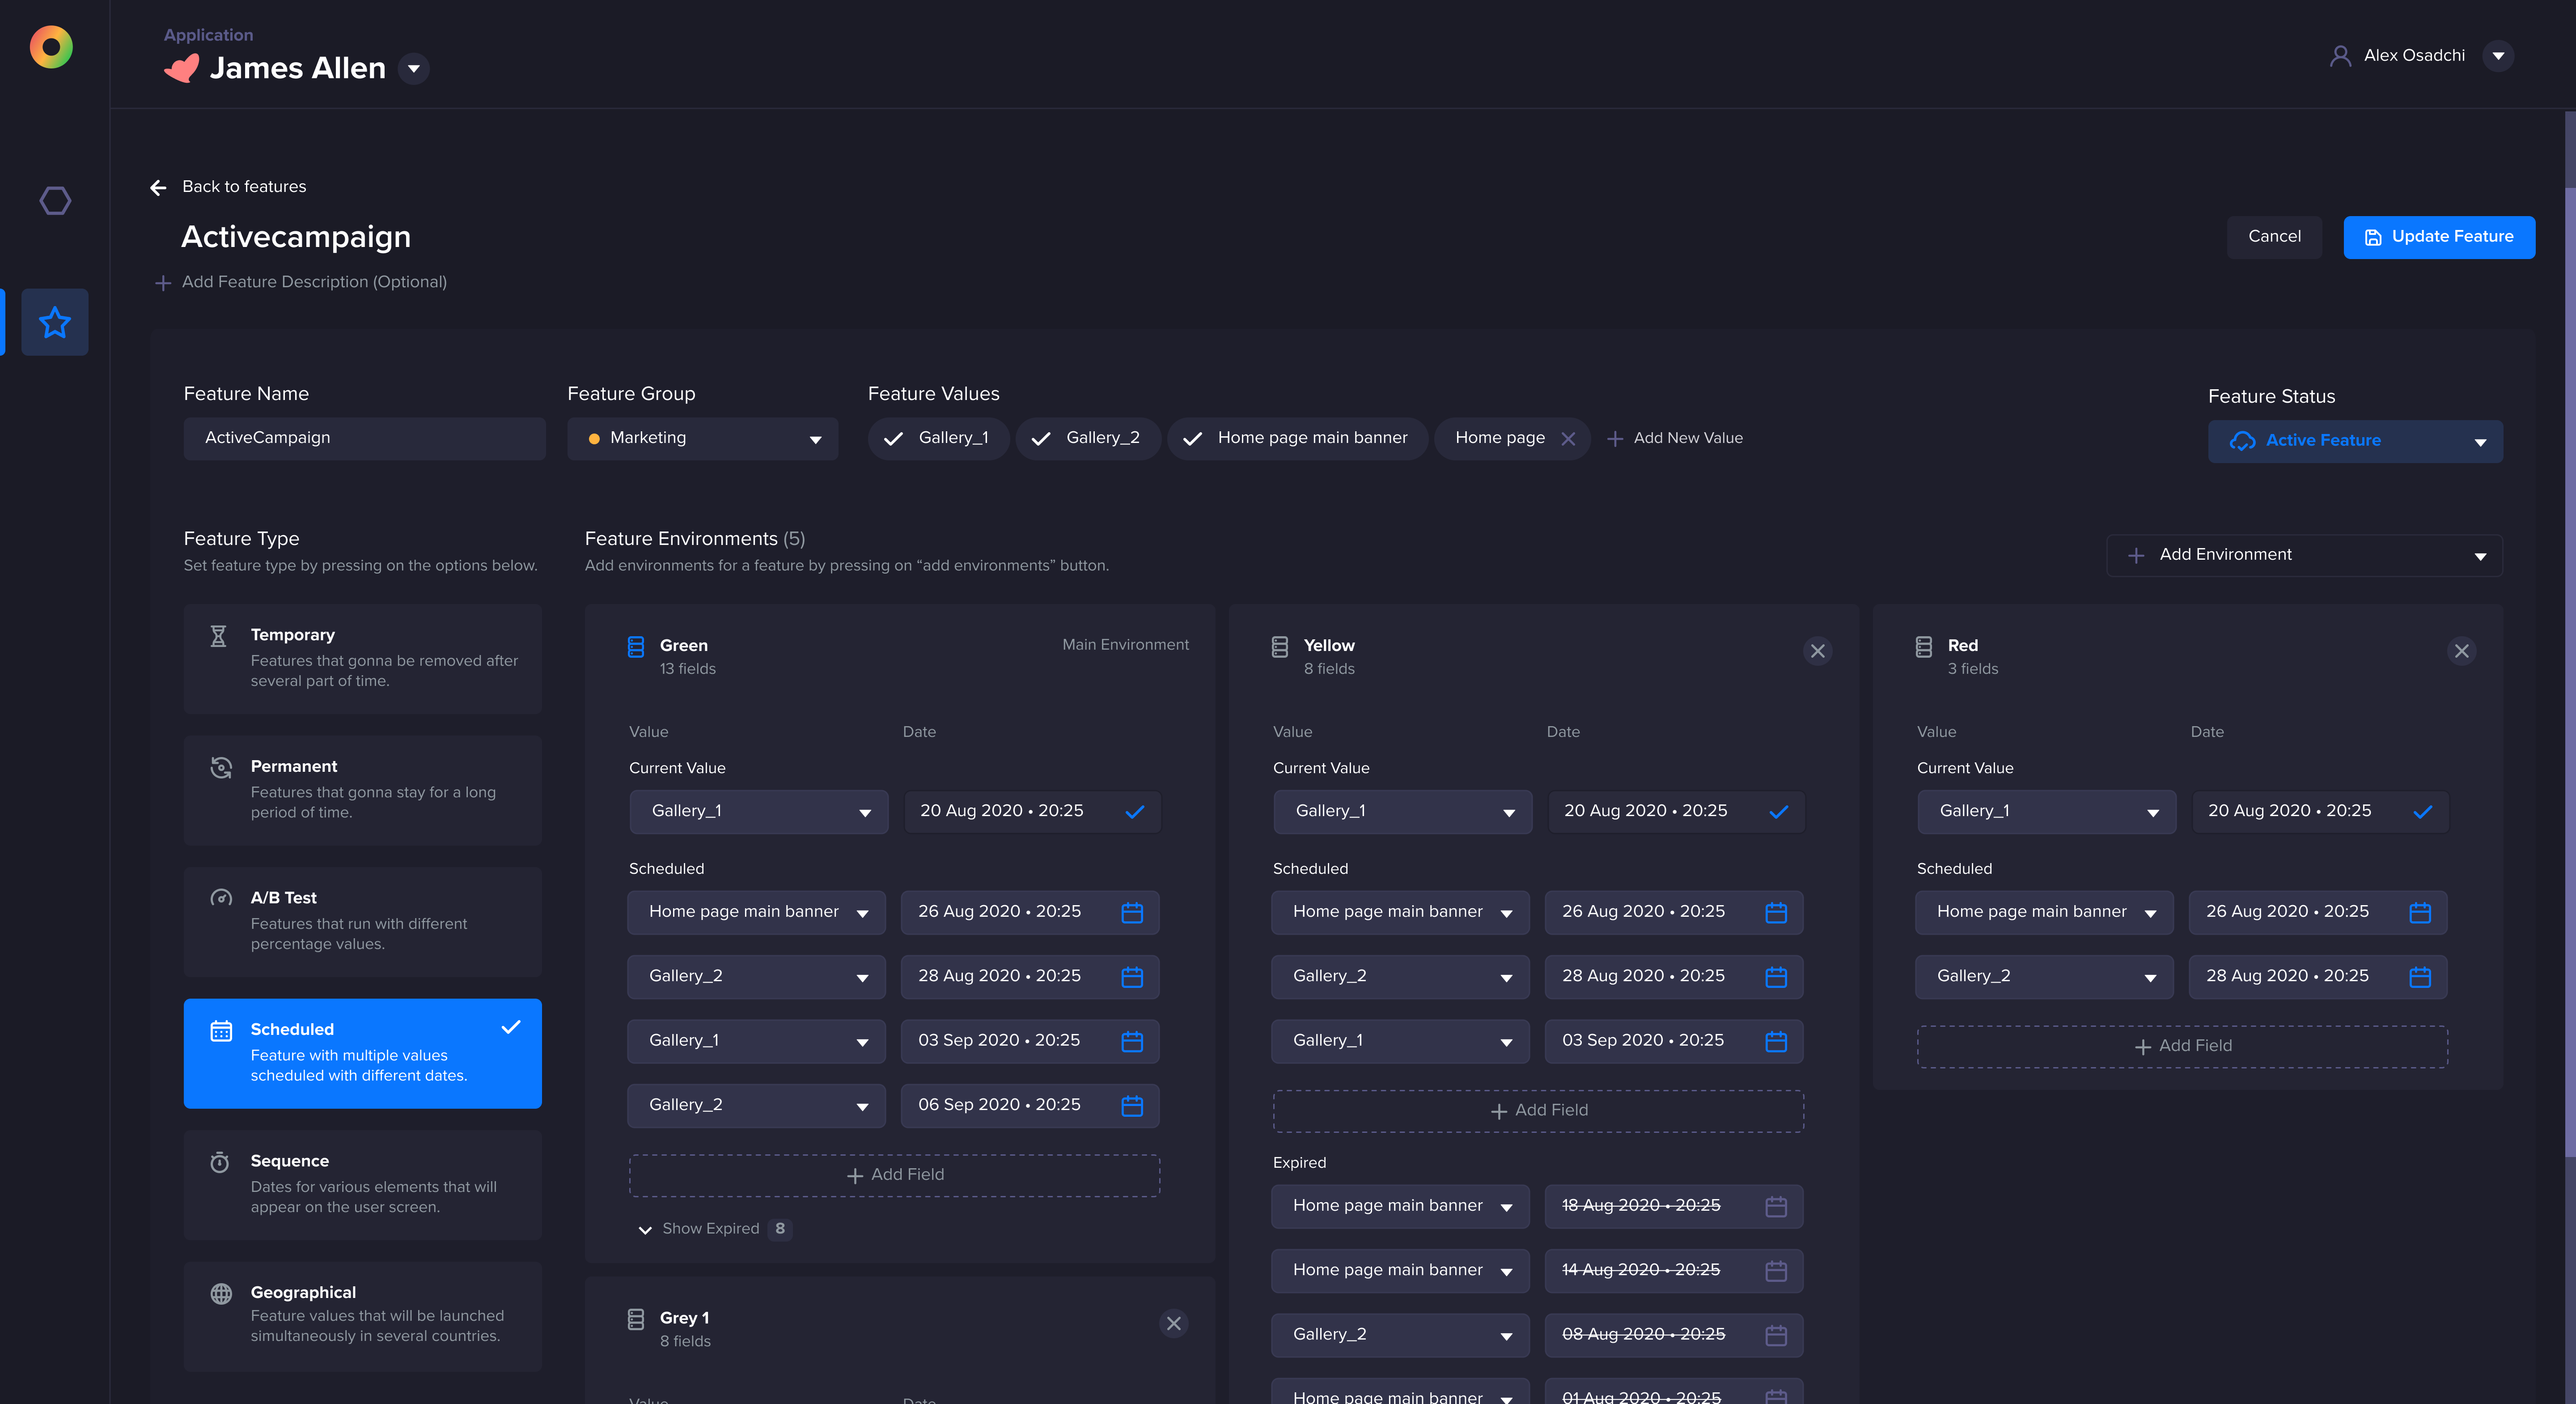Click the colorful ring app logo
This screenshot has width=2576, height=1404.
point(51,47)
